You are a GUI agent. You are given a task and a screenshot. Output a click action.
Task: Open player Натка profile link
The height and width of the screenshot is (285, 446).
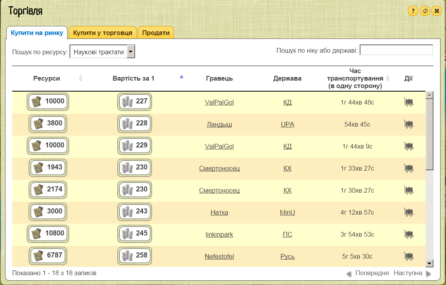(219, 212)
